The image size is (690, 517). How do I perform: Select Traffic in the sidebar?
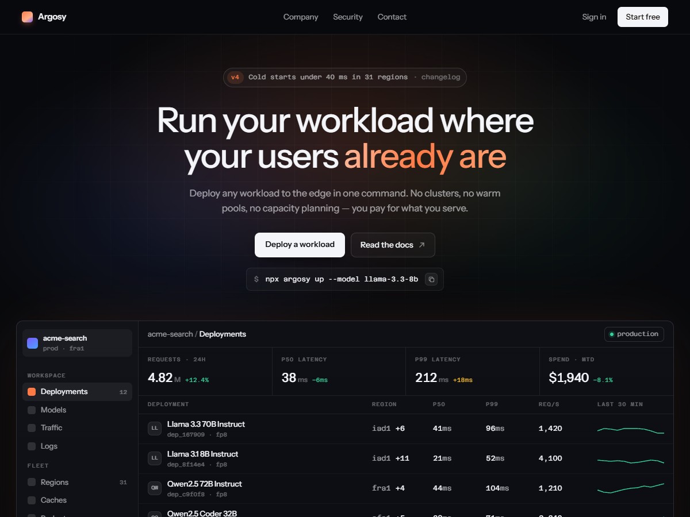[77, 428]
